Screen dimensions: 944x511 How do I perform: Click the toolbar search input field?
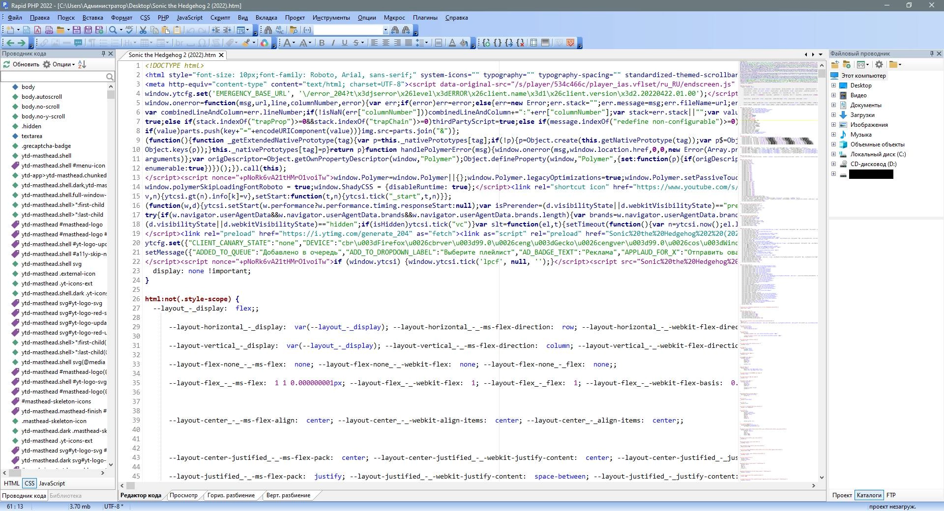[x=348, y=30]
